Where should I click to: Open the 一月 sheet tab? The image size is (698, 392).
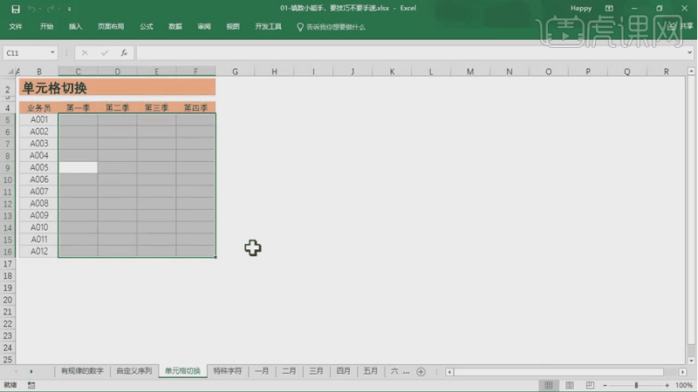tap(262, 371)
